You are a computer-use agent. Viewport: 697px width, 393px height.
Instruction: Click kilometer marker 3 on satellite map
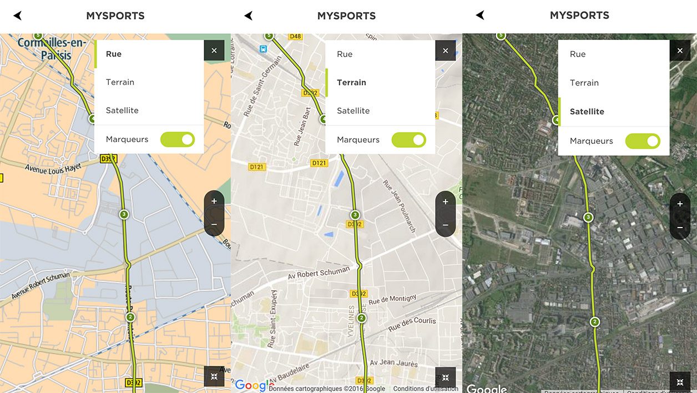tap(588, 217)
